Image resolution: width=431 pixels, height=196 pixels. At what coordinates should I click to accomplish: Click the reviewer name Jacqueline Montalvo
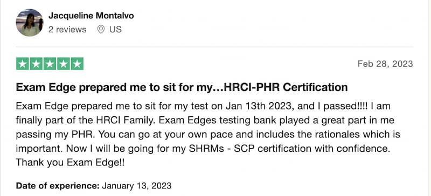[x=91, y=16]
